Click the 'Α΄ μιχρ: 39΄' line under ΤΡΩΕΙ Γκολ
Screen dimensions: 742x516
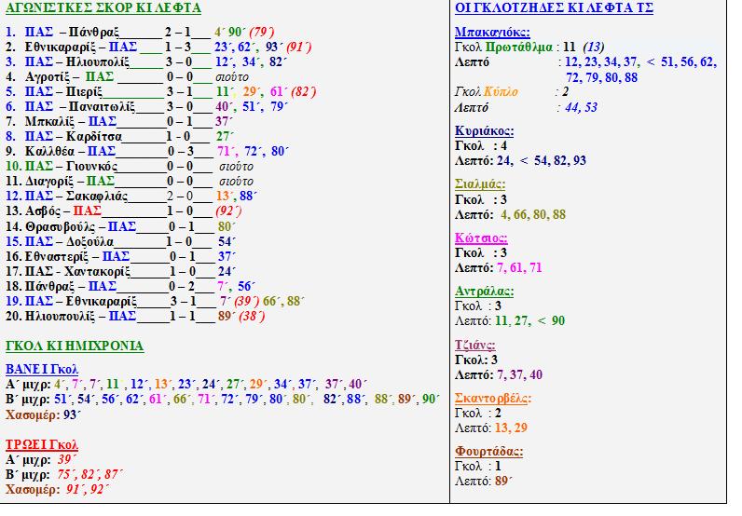click(x=41, y=460)
